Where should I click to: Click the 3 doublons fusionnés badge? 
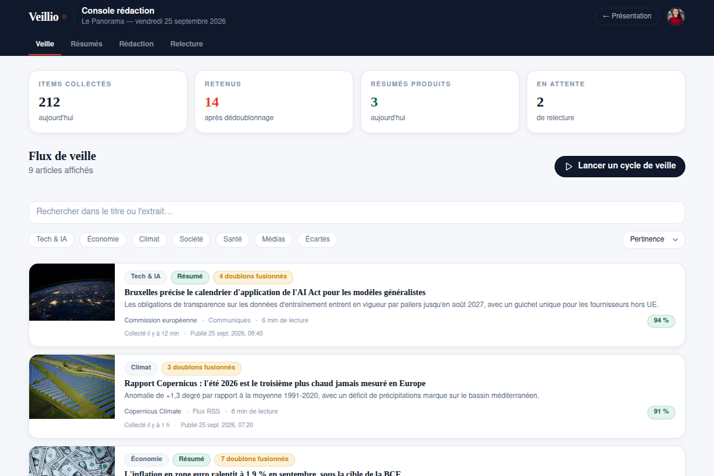click(x=201, y=368)
